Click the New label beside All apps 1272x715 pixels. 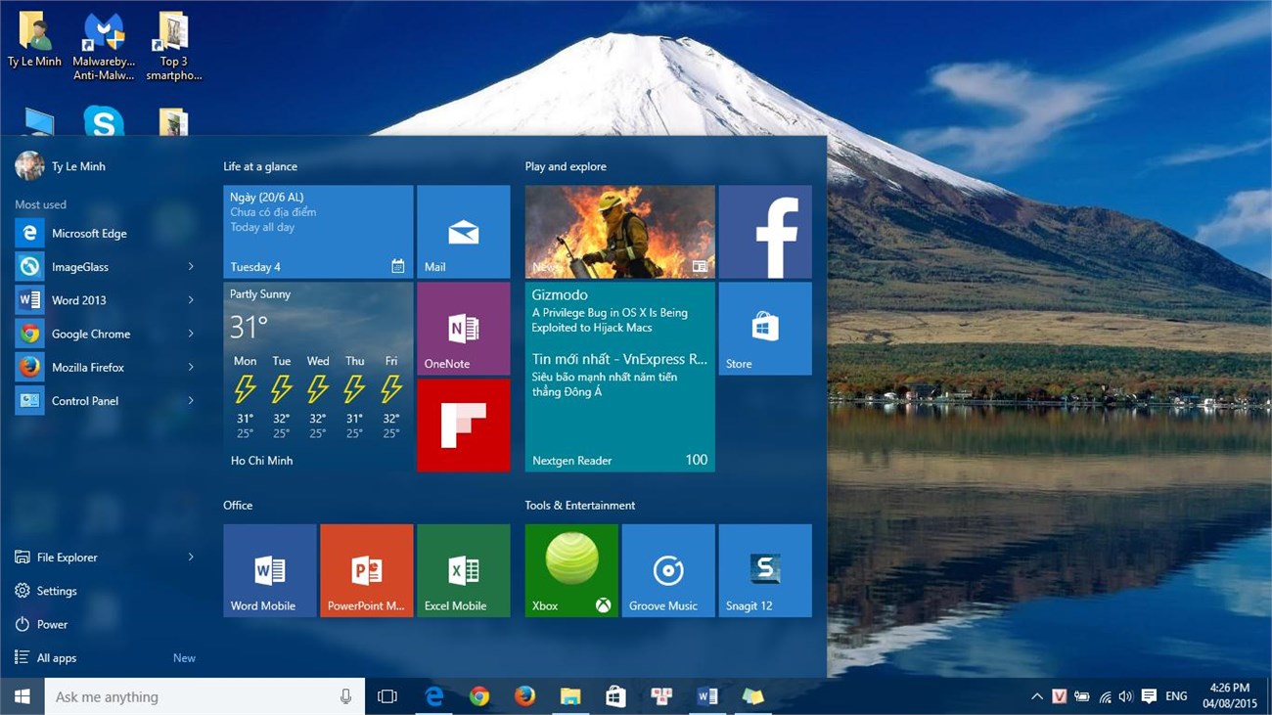pos(184,658)
